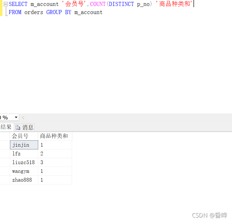Select the wangym cell
Image resolution: width=232 pixels, height=221 pixels.
coord(24,171)
